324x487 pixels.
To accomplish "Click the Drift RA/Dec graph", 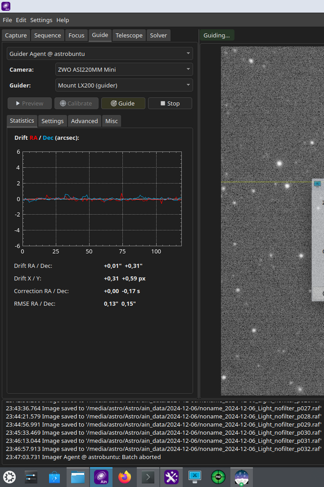I will coord(102,199).
